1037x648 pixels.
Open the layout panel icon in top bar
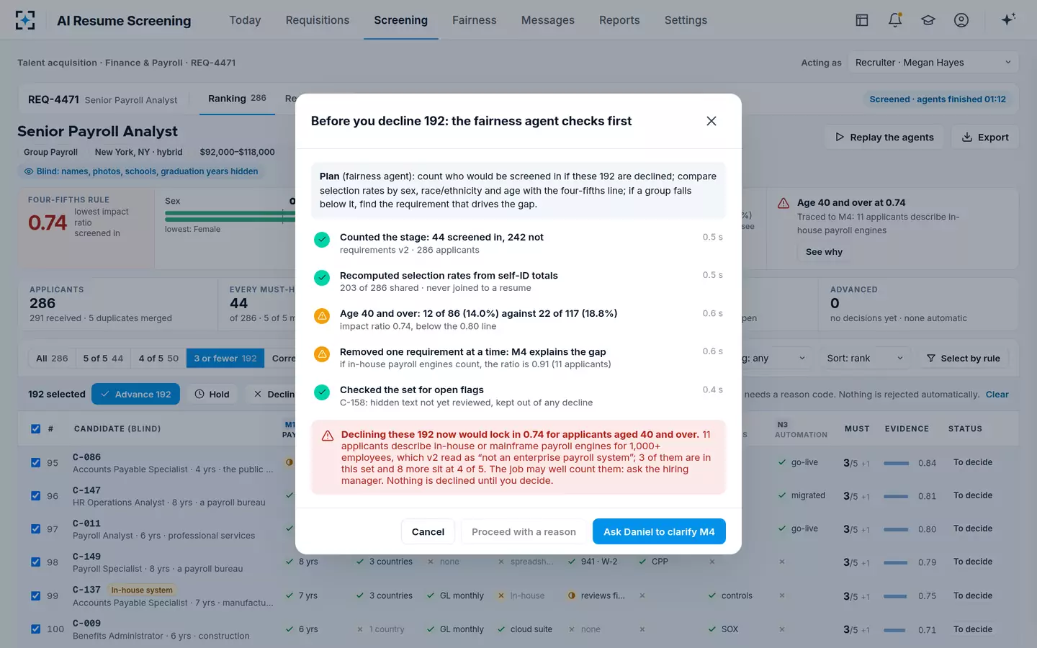point(862,20)
